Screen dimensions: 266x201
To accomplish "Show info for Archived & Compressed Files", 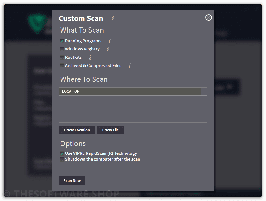I will (x=130, y=66).
